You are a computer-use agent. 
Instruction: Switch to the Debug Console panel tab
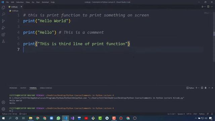(46, 88)
